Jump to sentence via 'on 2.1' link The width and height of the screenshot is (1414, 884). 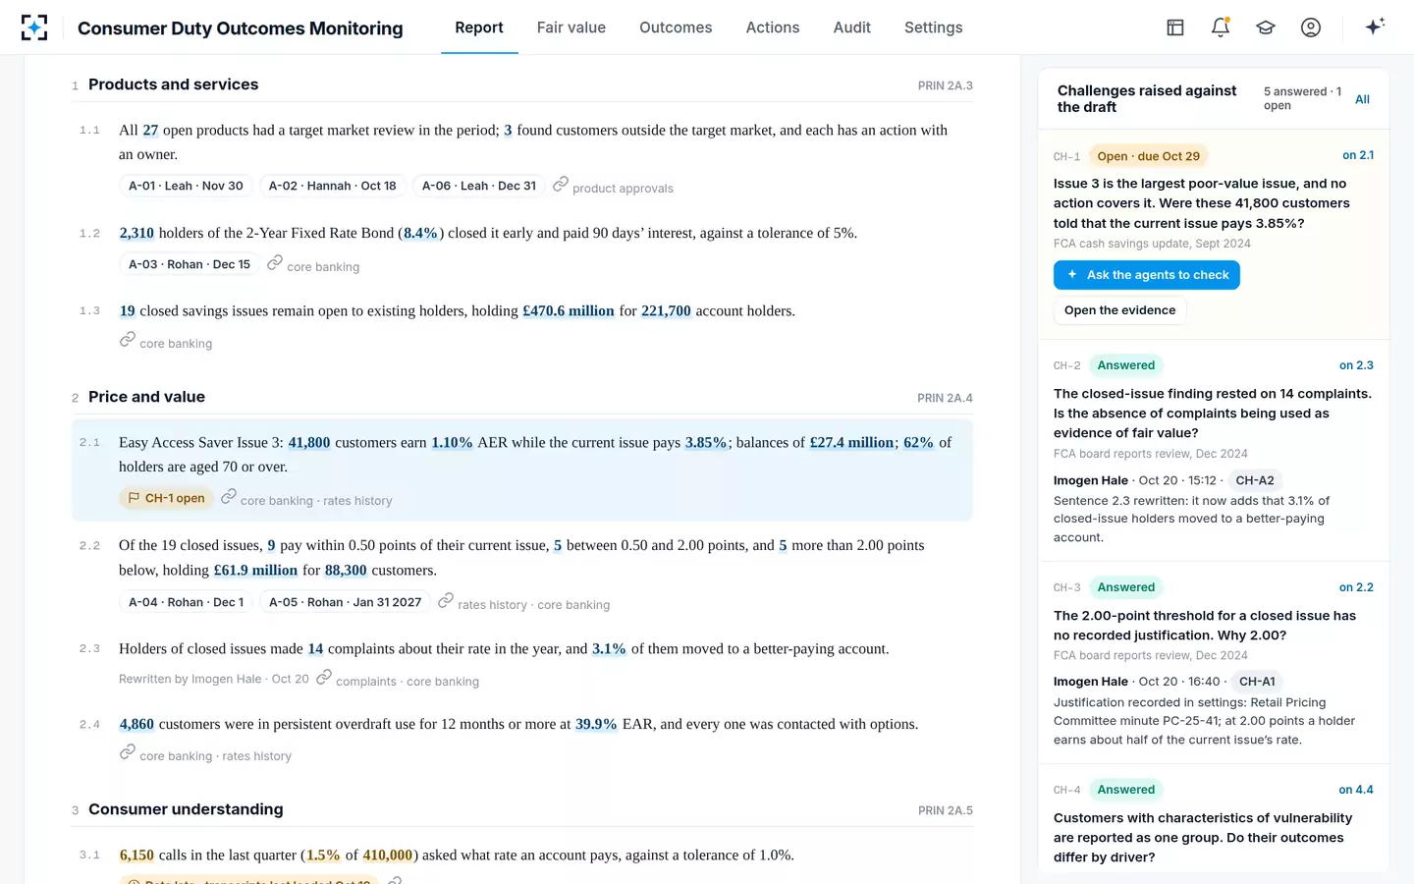(x=1358, y=155)
